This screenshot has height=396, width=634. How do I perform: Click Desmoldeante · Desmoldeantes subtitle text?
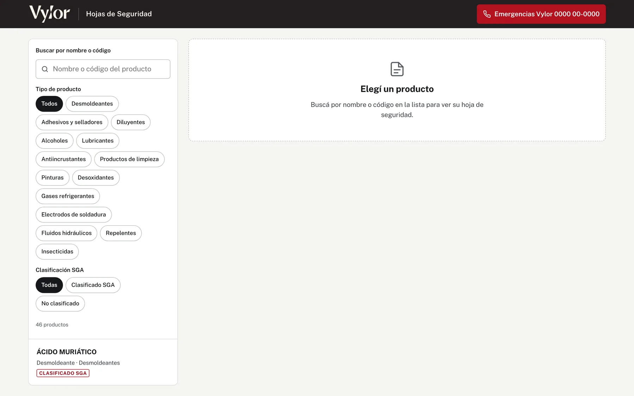click(x=78, y=363)
